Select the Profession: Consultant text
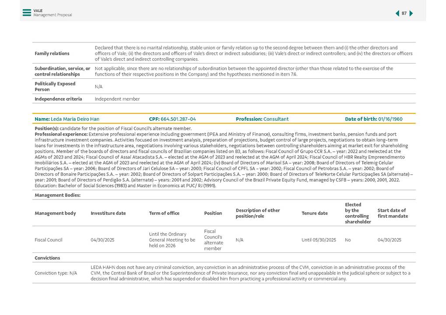 pyautogui.click(x=262, y=119)
